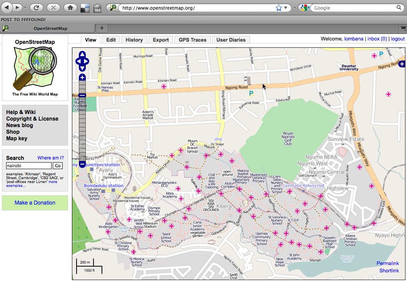This screenshot has width=407, height=282.
Task: Open the Map key link
Action: (x=17, y=139)
